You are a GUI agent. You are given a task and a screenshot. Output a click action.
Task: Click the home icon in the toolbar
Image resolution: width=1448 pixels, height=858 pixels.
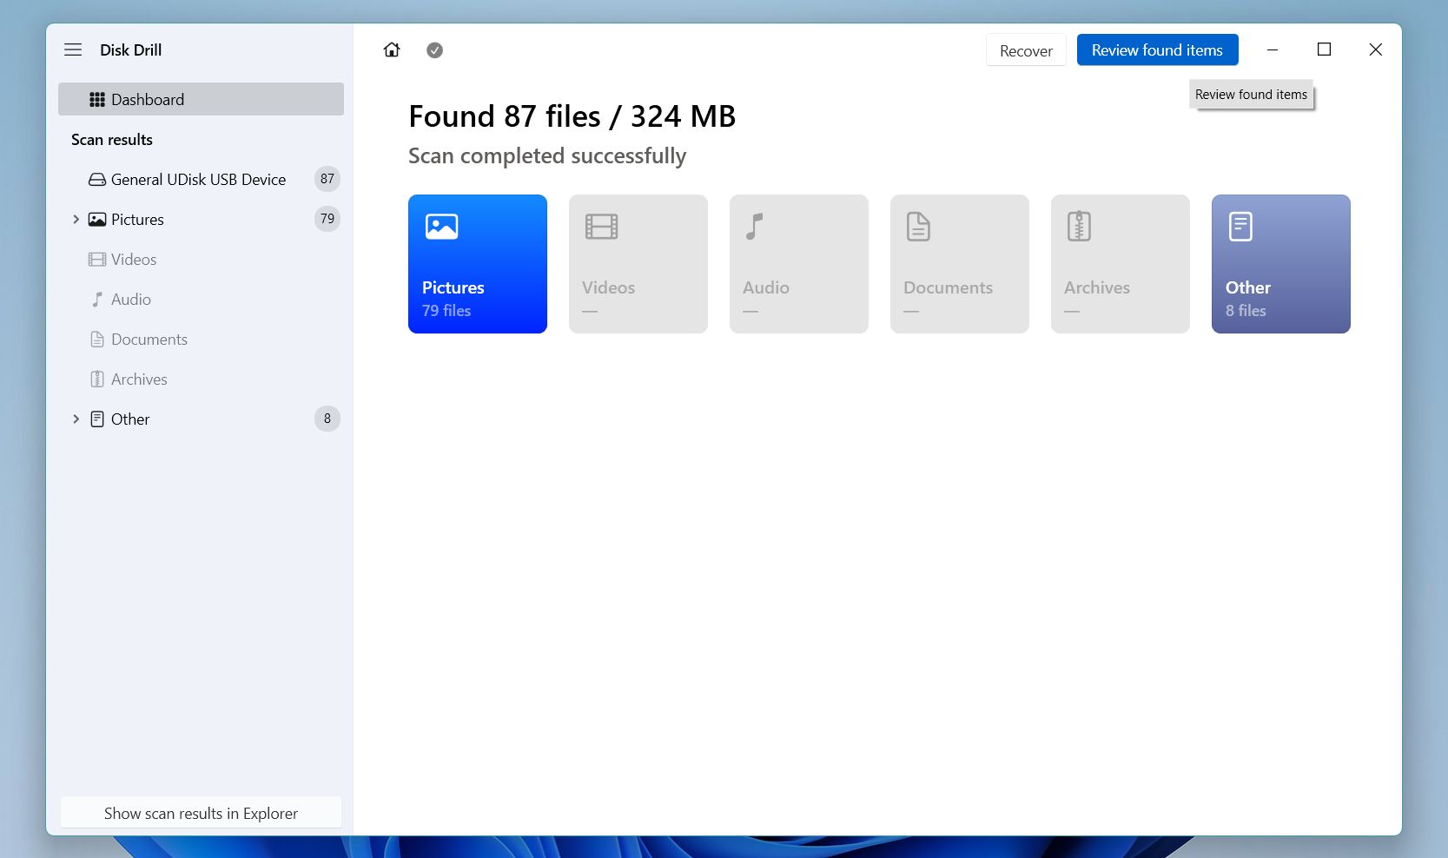coord(392,50)
